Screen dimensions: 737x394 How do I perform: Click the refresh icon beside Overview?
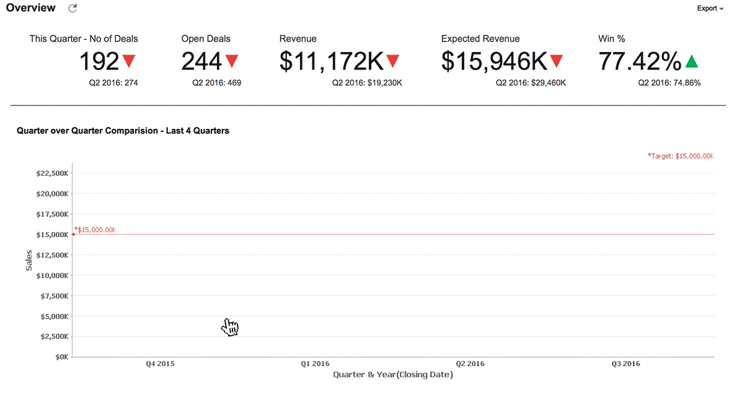tap(73, 8)
